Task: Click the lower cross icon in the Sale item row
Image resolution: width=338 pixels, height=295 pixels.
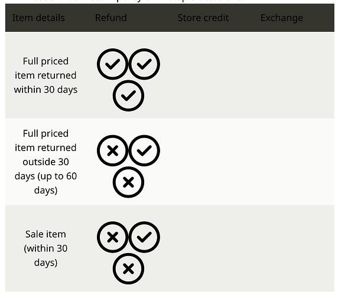Action: click(128, 268)
